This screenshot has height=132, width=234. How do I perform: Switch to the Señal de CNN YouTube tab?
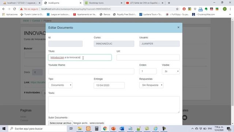144,3
